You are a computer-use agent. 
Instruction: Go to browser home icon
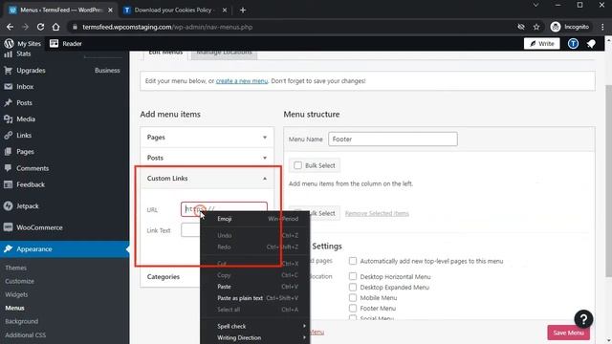pos(55,27)
